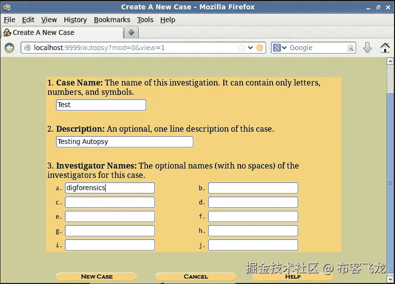Open the search engine selector dropdown

tap(280, 48)
